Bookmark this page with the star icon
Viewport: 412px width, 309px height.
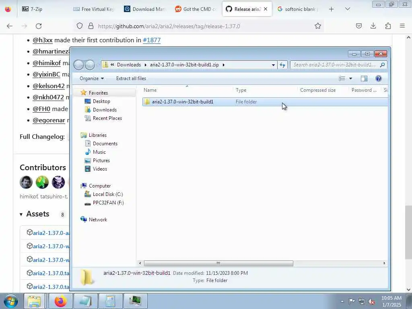point(318,26)
